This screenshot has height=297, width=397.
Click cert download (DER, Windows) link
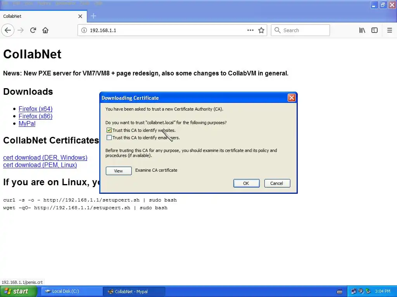[45, 158]
